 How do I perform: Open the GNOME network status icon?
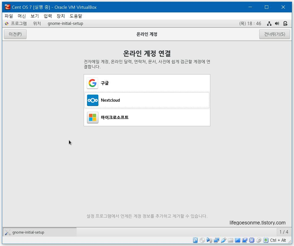269,23
